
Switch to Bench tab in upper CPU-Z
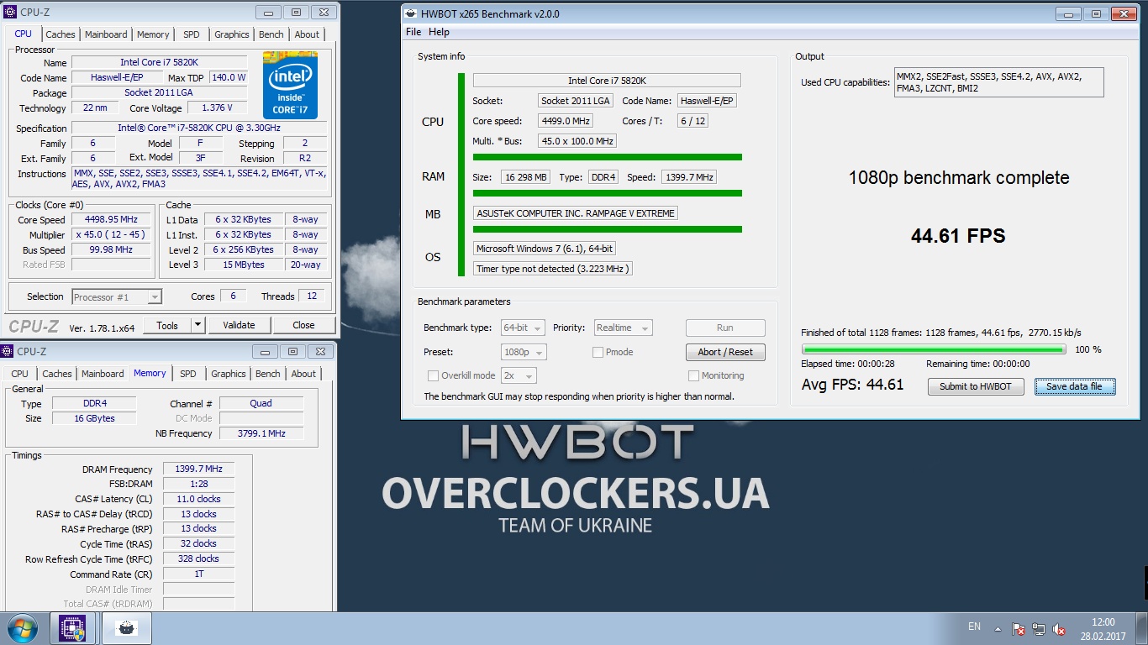point(271,34)
